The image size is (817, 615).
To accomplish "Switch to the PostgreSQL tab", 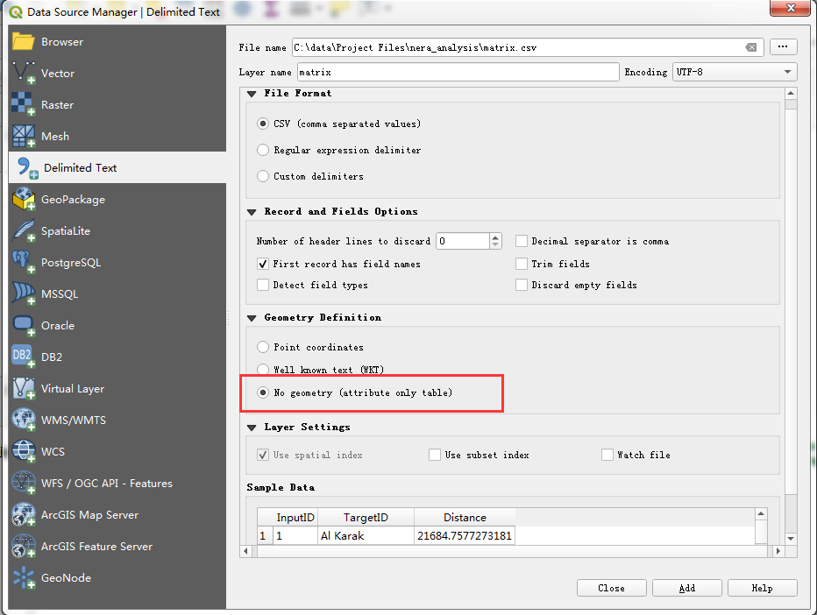I will [x=117, y=262].
